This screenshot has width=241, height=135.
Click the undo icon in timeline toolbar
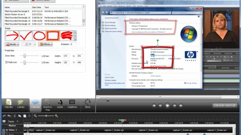(x=4, y=116)
